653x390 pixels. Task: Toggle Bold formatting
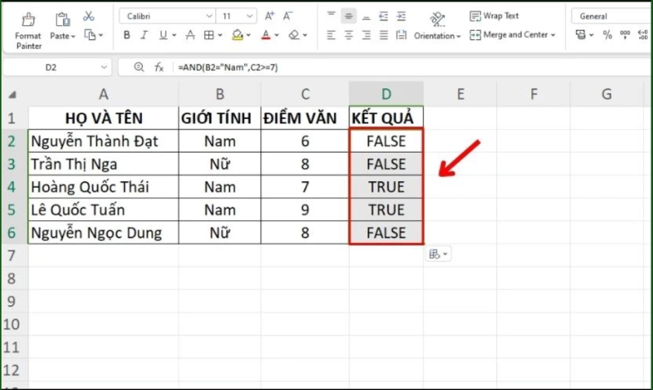(x=127, y=35)
